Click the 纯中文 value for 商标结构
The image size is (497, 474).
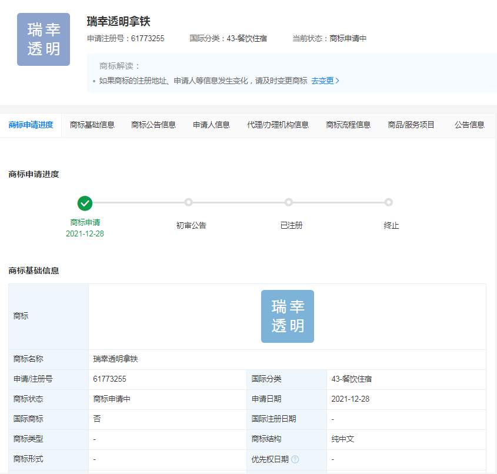[x=343, y=439]
